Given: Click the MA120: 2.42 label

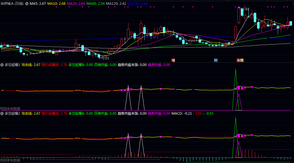Looking at the screenshot, I should point(116,4).
